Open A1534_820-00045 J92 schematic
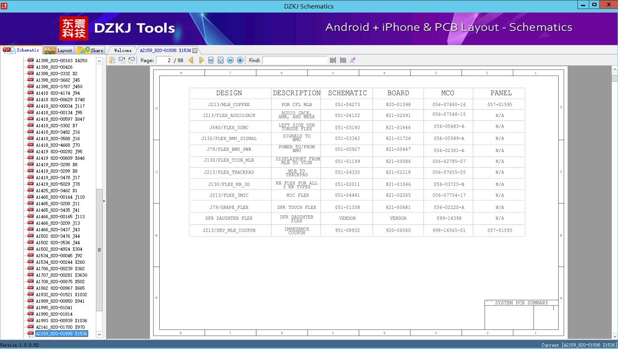 coord(59,256)
